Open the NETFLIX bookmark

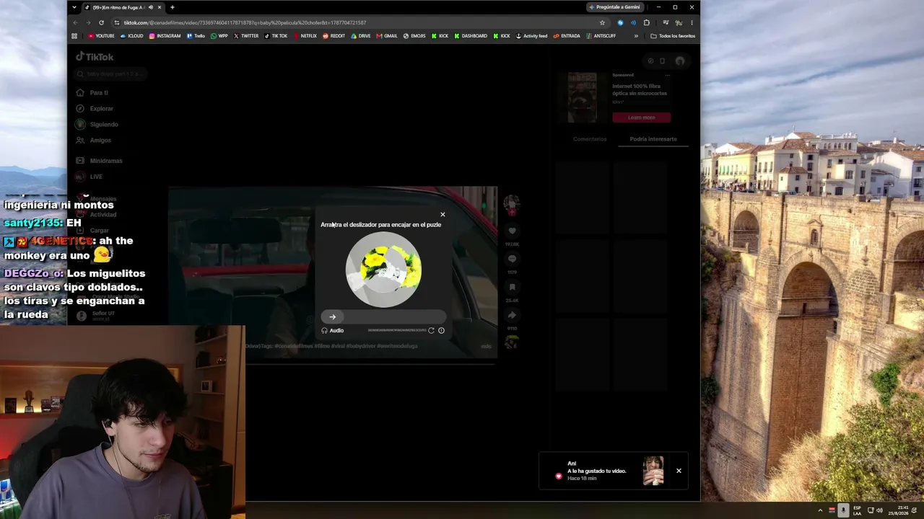[305, 35]
